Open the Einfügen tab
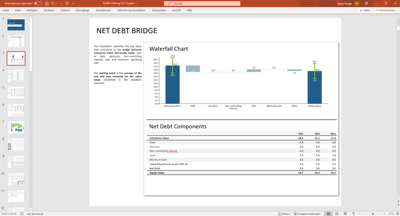This screenshot has width=400, height=216. tap(32, 10)
